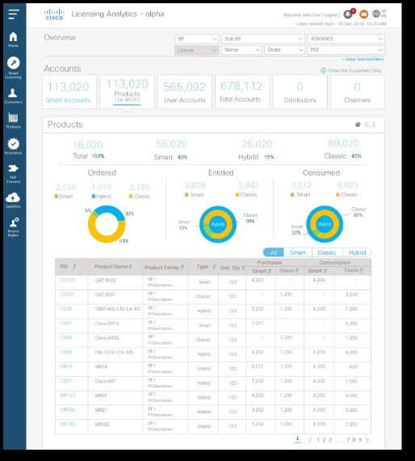Switch Products panel to list view icon
The width and height of the screenshot is (415, 461).
(366, 125)
